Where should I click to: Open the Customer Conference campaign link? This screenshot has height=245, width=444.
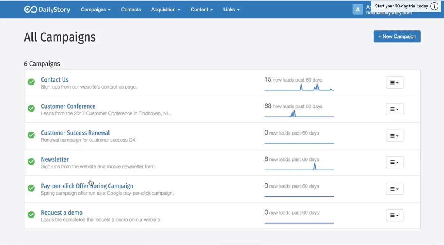click(68, 106)
